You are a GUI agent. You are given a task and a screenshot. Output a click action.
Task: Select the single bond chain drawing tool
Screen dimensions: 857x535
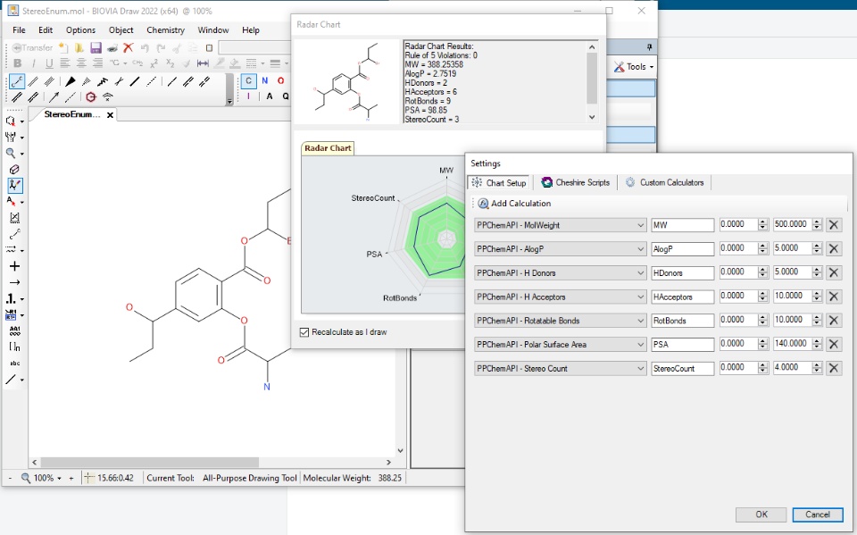pyautogui.click(x=17, y=81)
